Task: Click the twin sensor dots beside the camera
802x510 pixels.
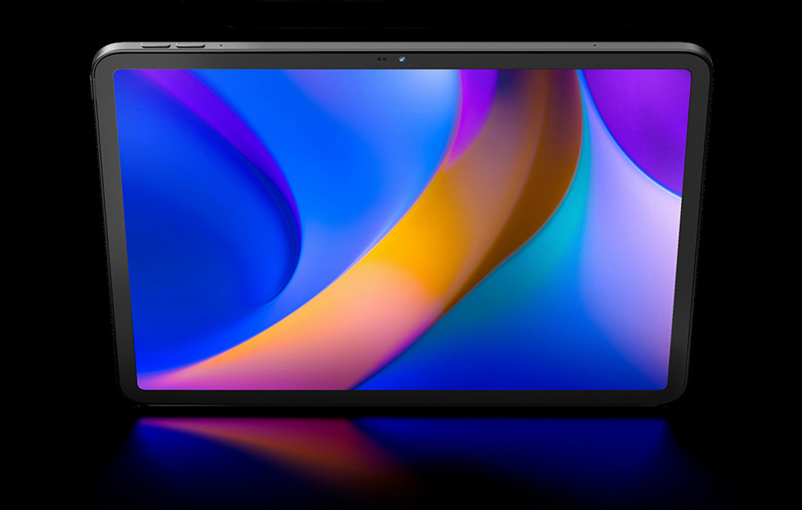Action: [381, 59]
